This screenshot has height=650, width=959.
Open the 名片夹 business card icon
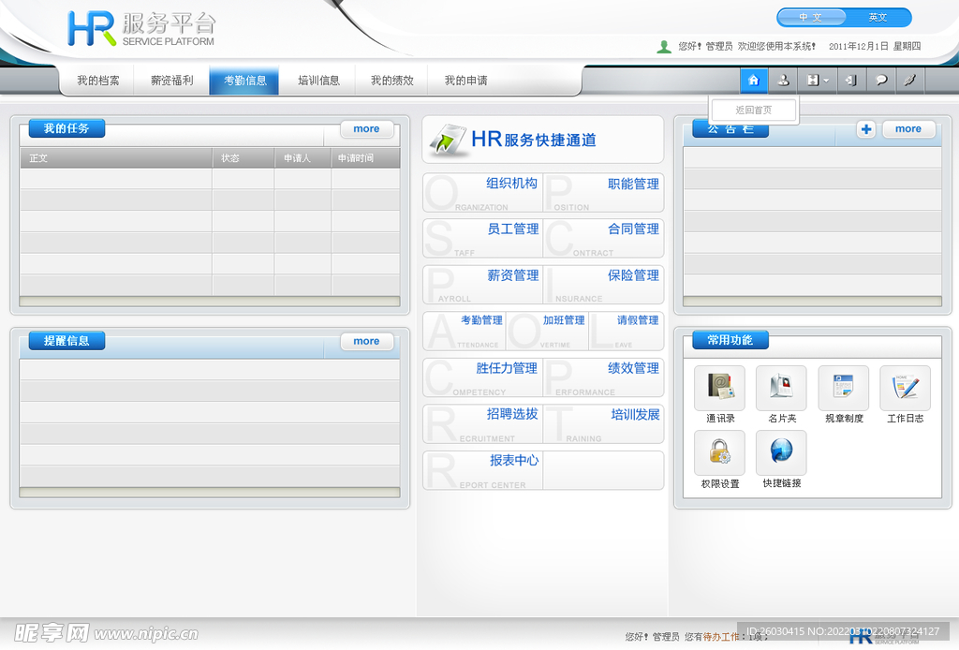pyautogui.click(x=781, y=388)
